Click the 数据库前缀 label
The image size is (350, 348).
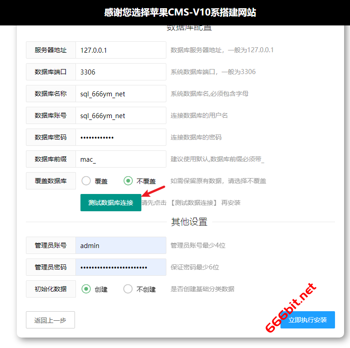(50, 159)
